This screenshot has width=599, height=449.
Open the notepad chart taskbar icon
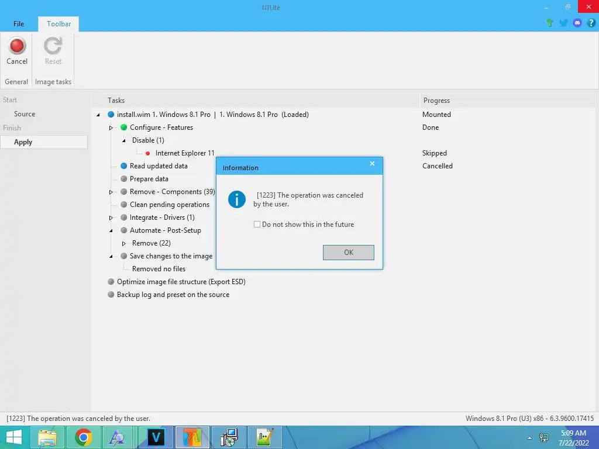[264, 437]
